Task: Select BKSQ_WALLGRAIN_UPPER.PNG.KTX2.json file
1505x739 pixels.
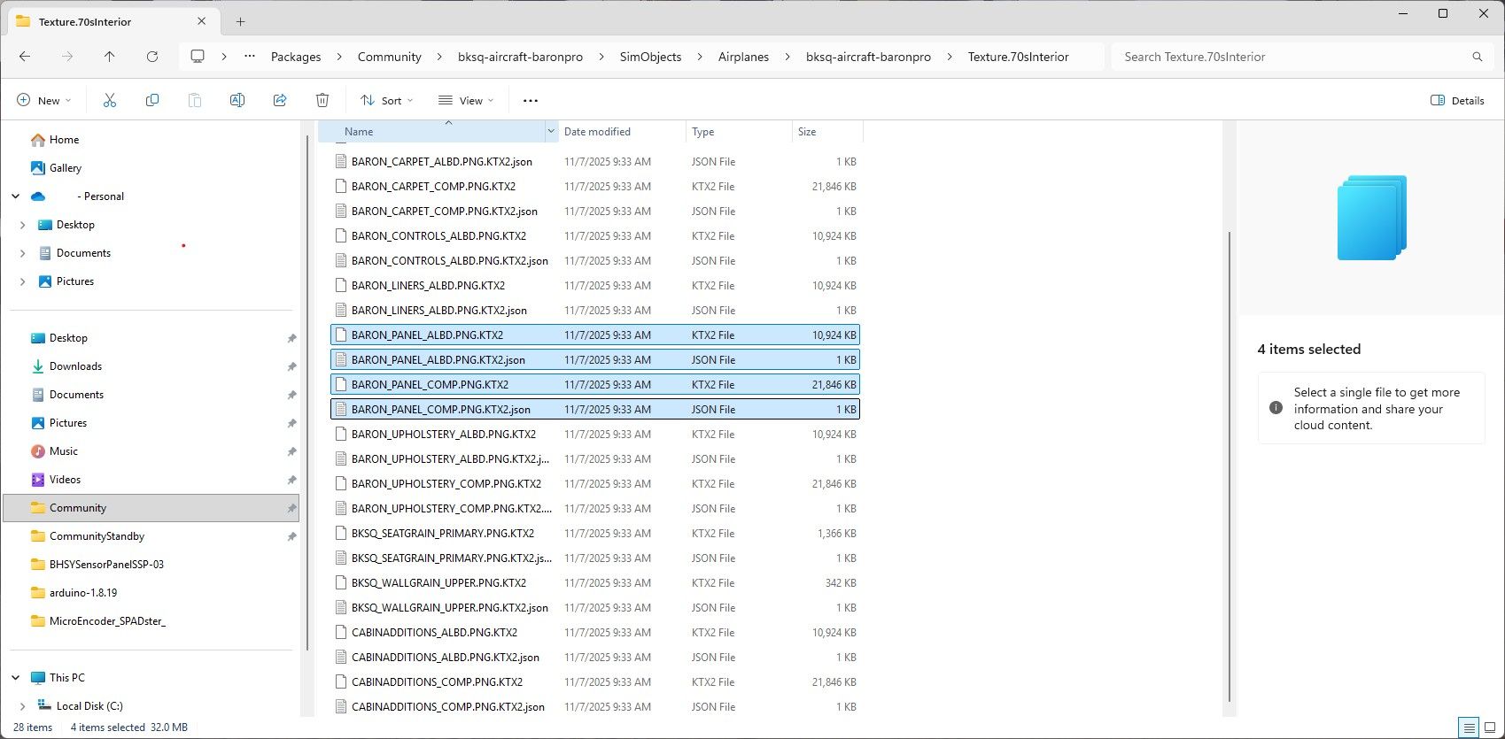Action: tap(594, 608)
